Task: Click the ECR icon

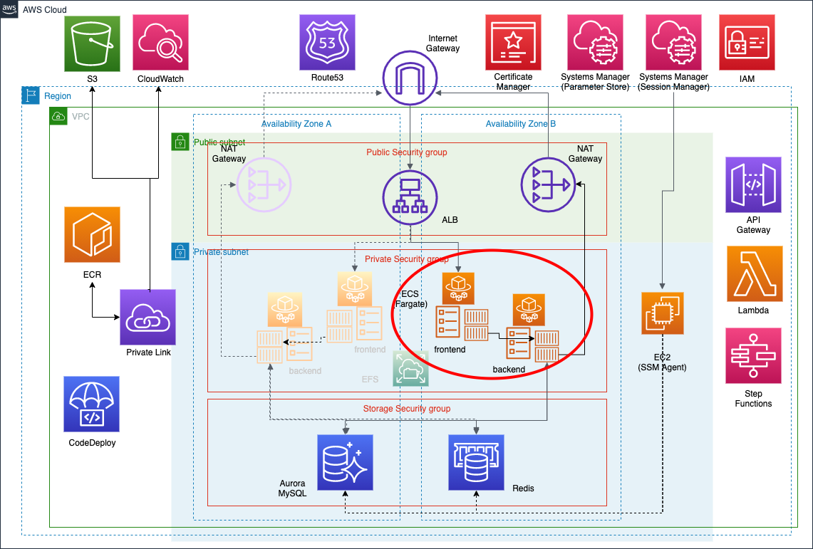Action: (93, 234)
